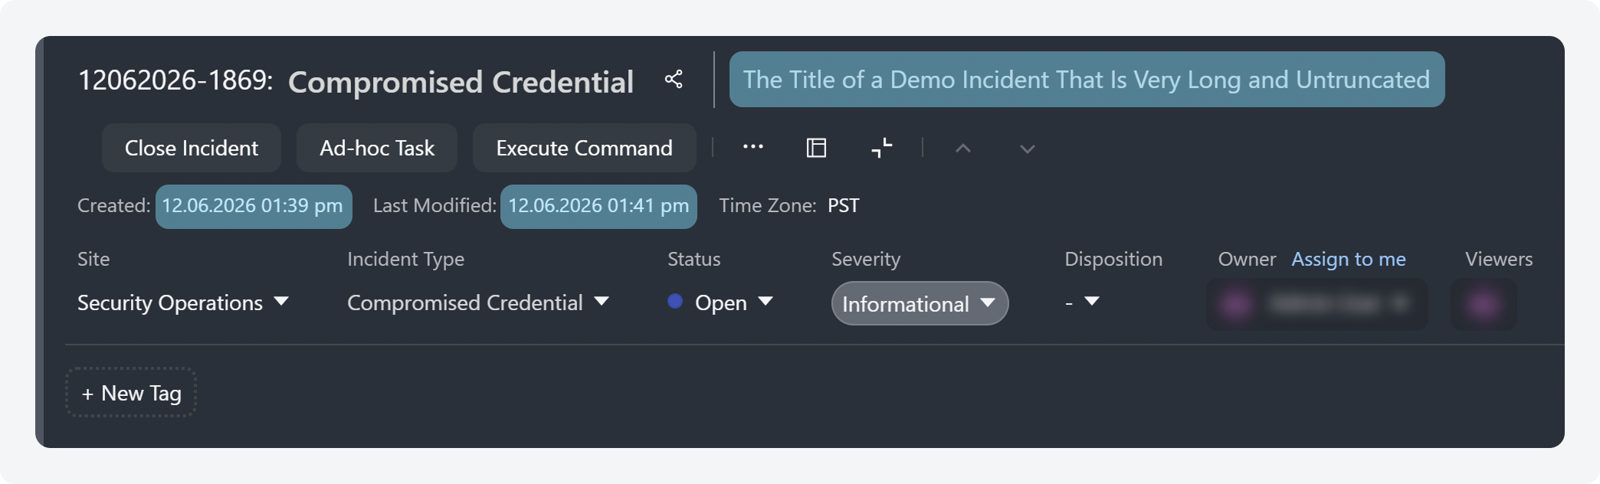The width and height of the screenshot is (1600, 484).
Task: Add a tag with New Tag
Action: (x=131, y=393)
